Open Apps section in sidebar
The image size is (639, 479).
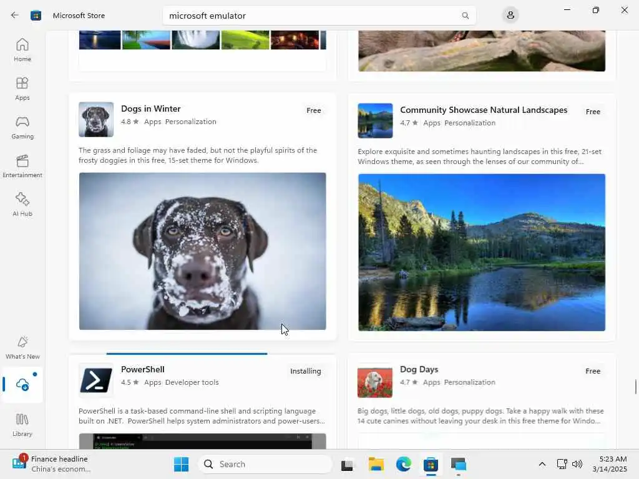[x=22, y=89]
